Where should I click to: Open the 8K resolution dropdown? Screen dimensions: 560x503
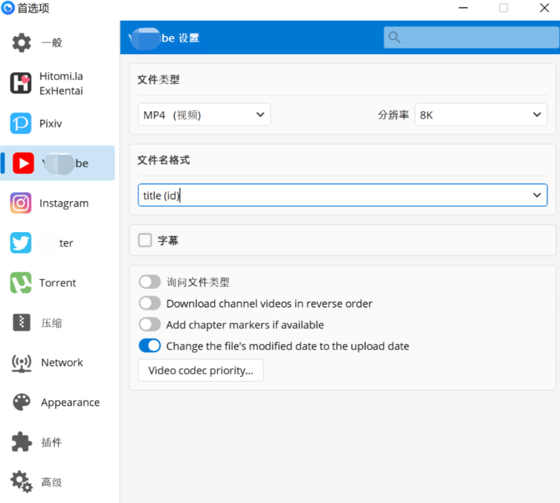point(480,115)
